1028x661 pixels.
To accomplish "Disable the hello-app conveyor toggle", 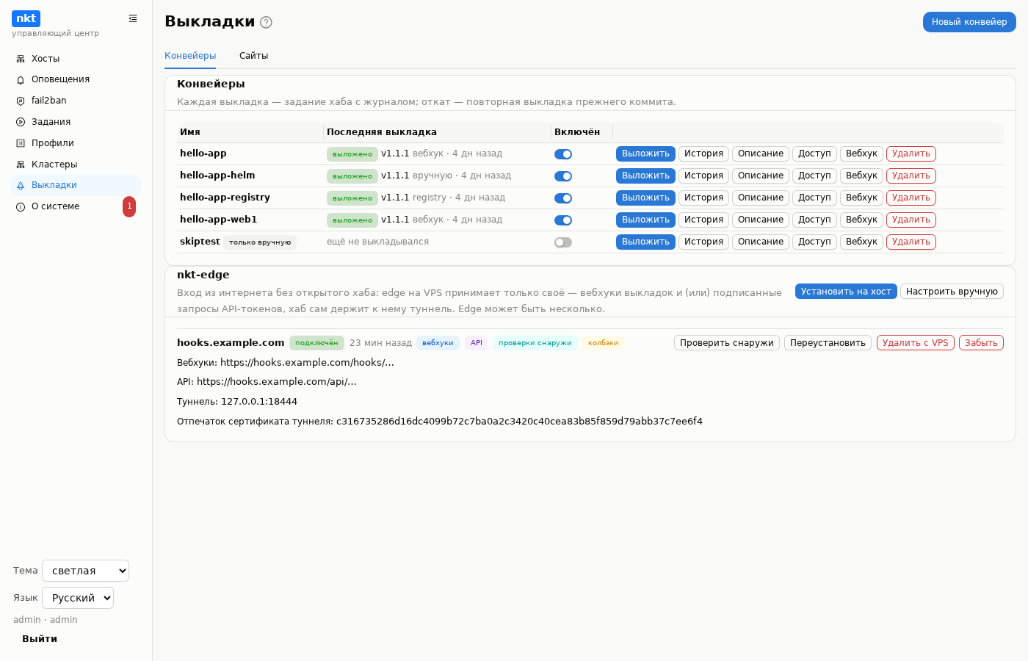I will [563, 154].
